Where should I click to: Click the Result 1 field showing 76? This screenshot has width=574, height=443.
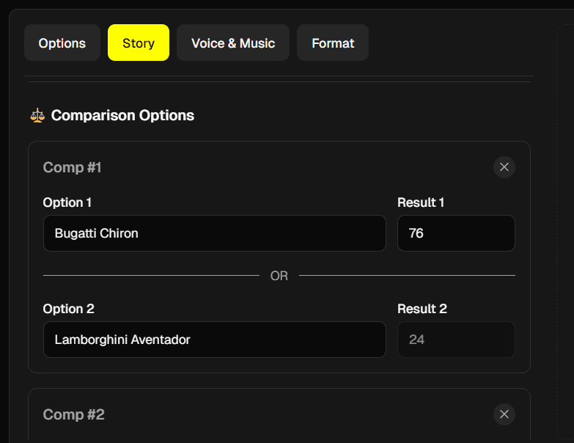[456, 233]
